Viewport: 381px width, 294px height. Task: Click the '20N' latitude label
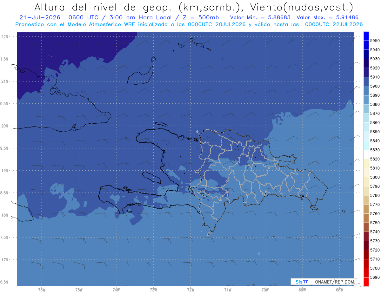pos(5,126)
